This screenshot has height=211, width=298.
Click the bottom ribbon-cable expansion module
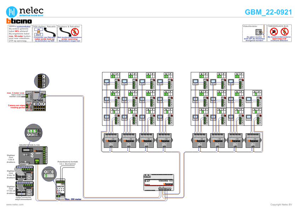pos(25,188)
